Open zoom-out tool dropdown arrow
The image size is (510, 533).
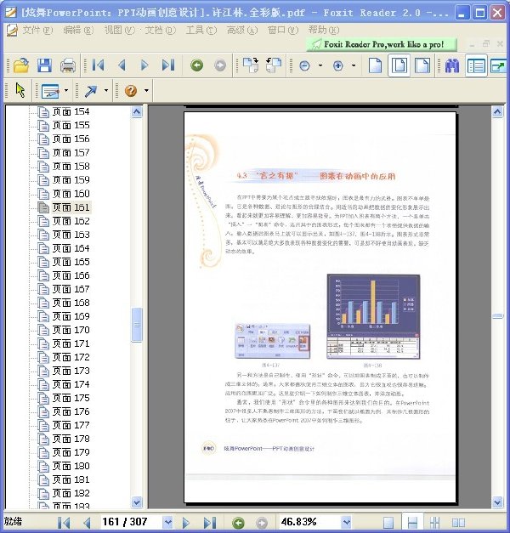(x=320, y=65)
